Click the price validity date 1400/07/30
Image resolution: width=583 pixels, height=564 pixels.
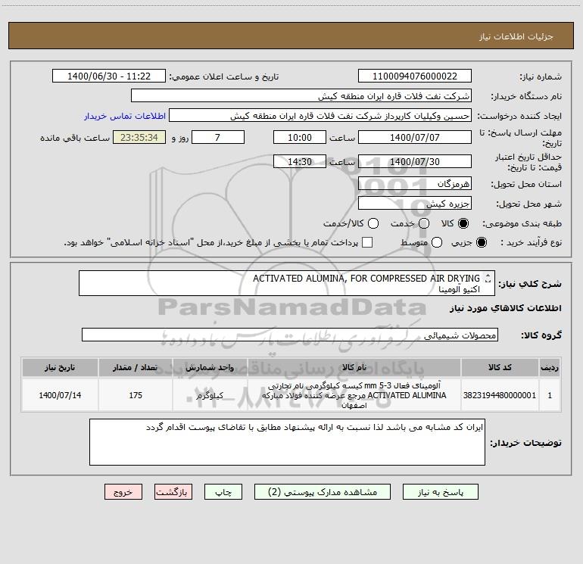415,161
